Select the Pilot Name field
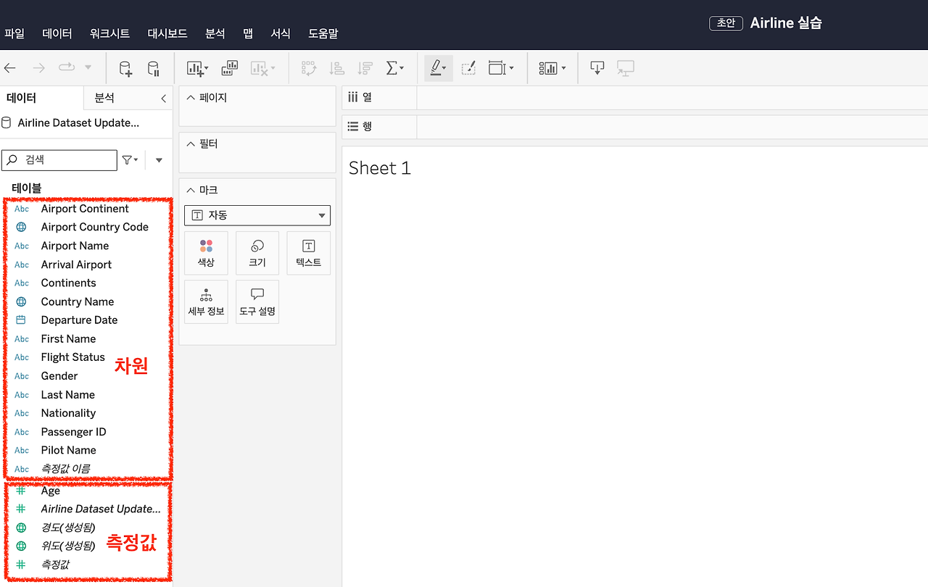 pos(68,450)
